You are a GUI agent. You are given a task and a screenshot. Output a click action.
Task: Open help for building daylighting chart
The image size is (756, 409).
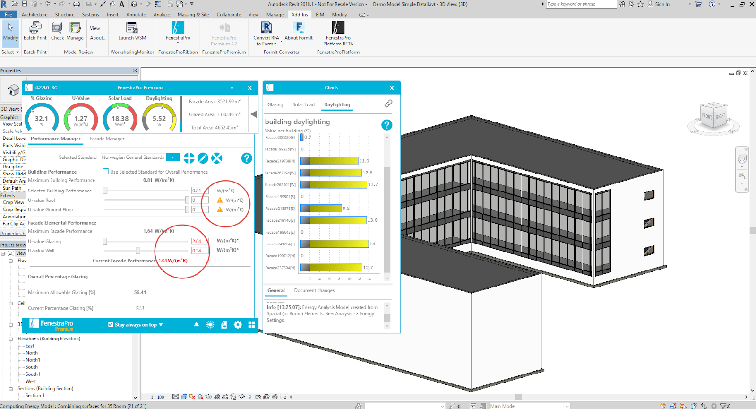[387, 125]
